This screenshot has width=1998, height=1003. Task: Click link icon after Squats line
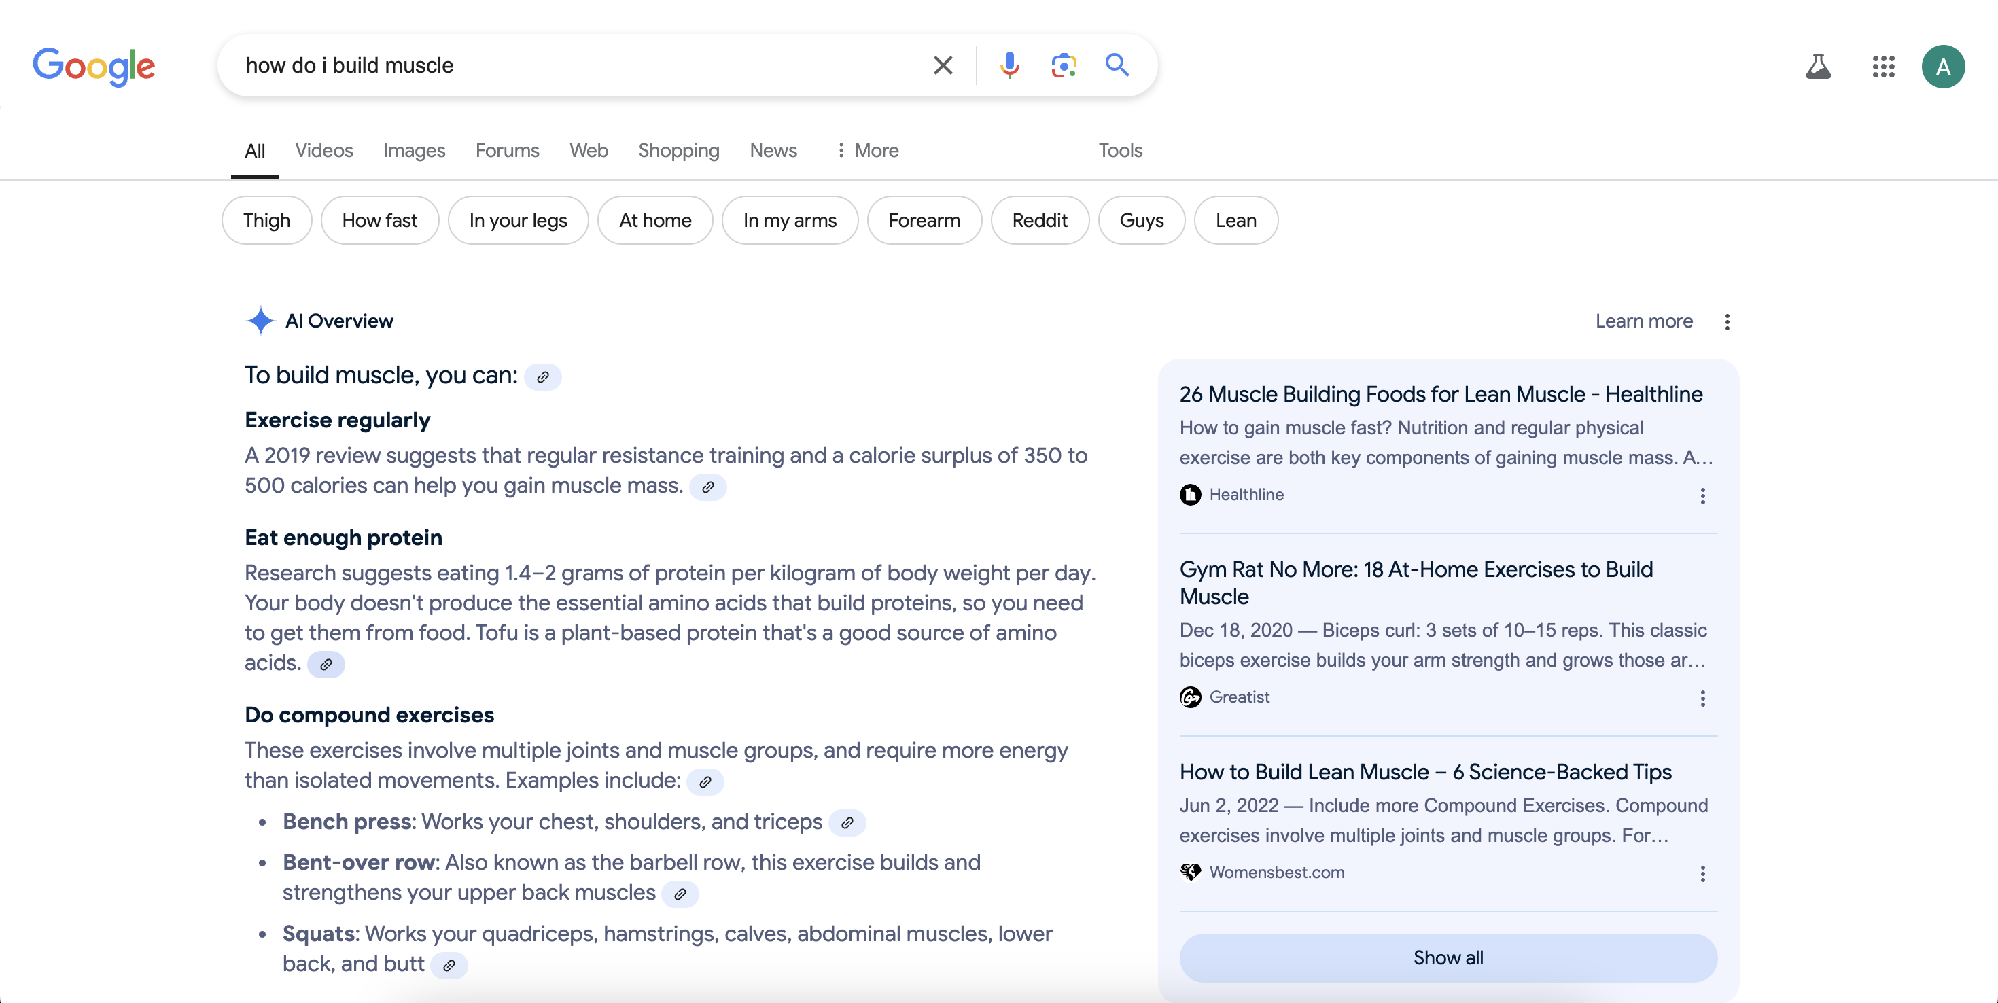pyautogui.click(x=449, y=966)
